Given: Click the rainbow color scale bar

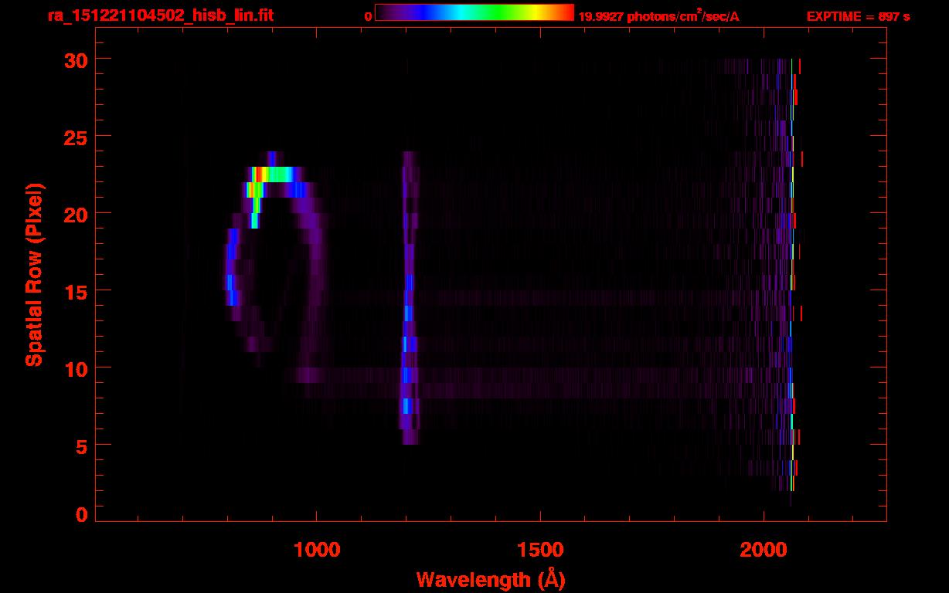Looking at the screenshot, I should pos(474,12).
